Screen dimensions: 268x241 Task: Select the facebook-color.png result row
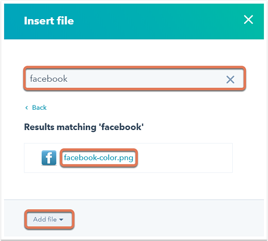[x=128, y=158]
